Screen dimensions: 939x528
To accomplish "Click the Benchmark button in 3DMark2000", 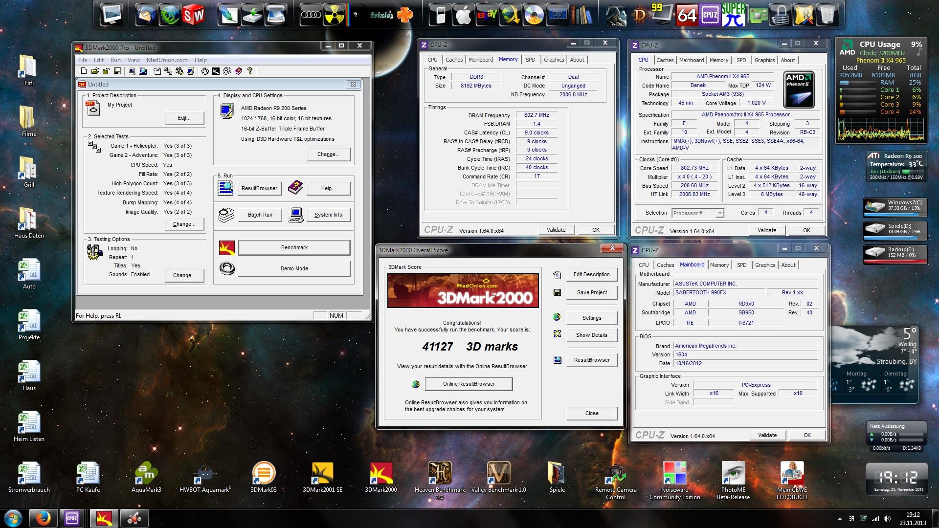I will pos(294,247).
